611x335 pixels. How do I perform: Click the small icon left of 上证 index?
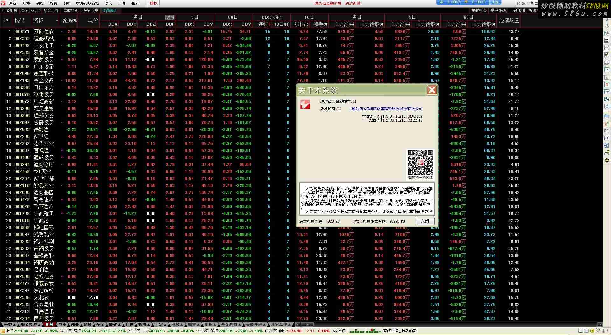pyautogui.click(x=3, y=331)
